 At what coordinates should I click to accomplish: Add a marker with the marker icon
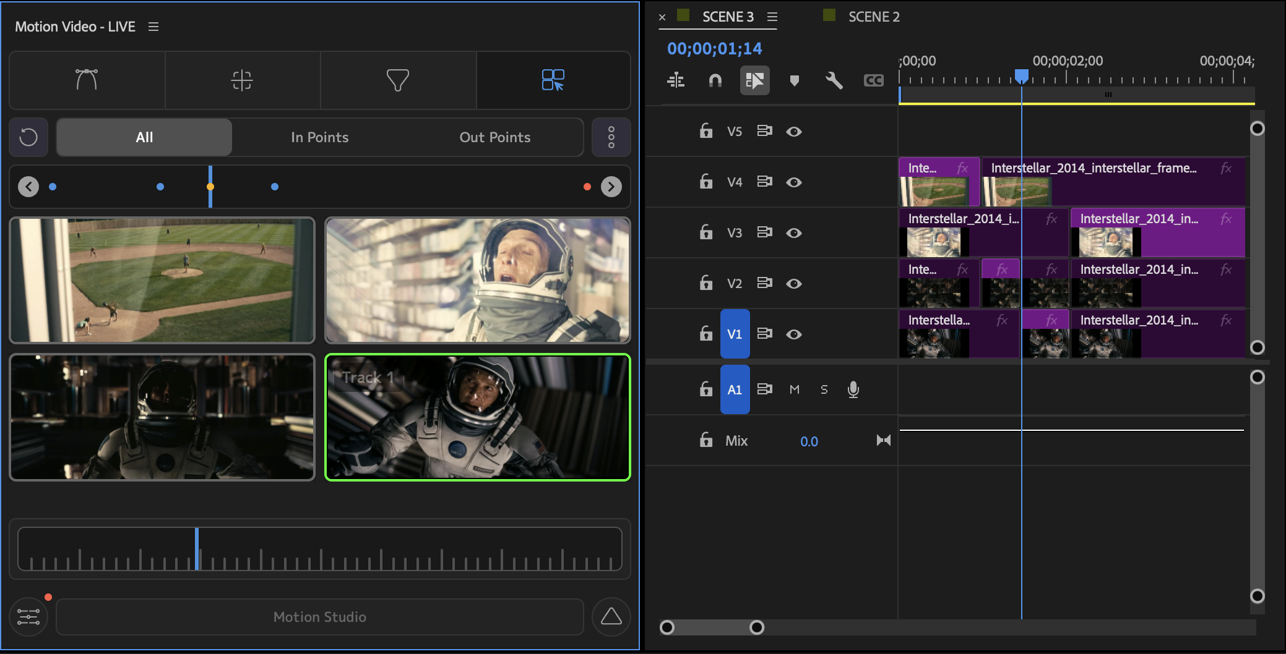point(795,80)
